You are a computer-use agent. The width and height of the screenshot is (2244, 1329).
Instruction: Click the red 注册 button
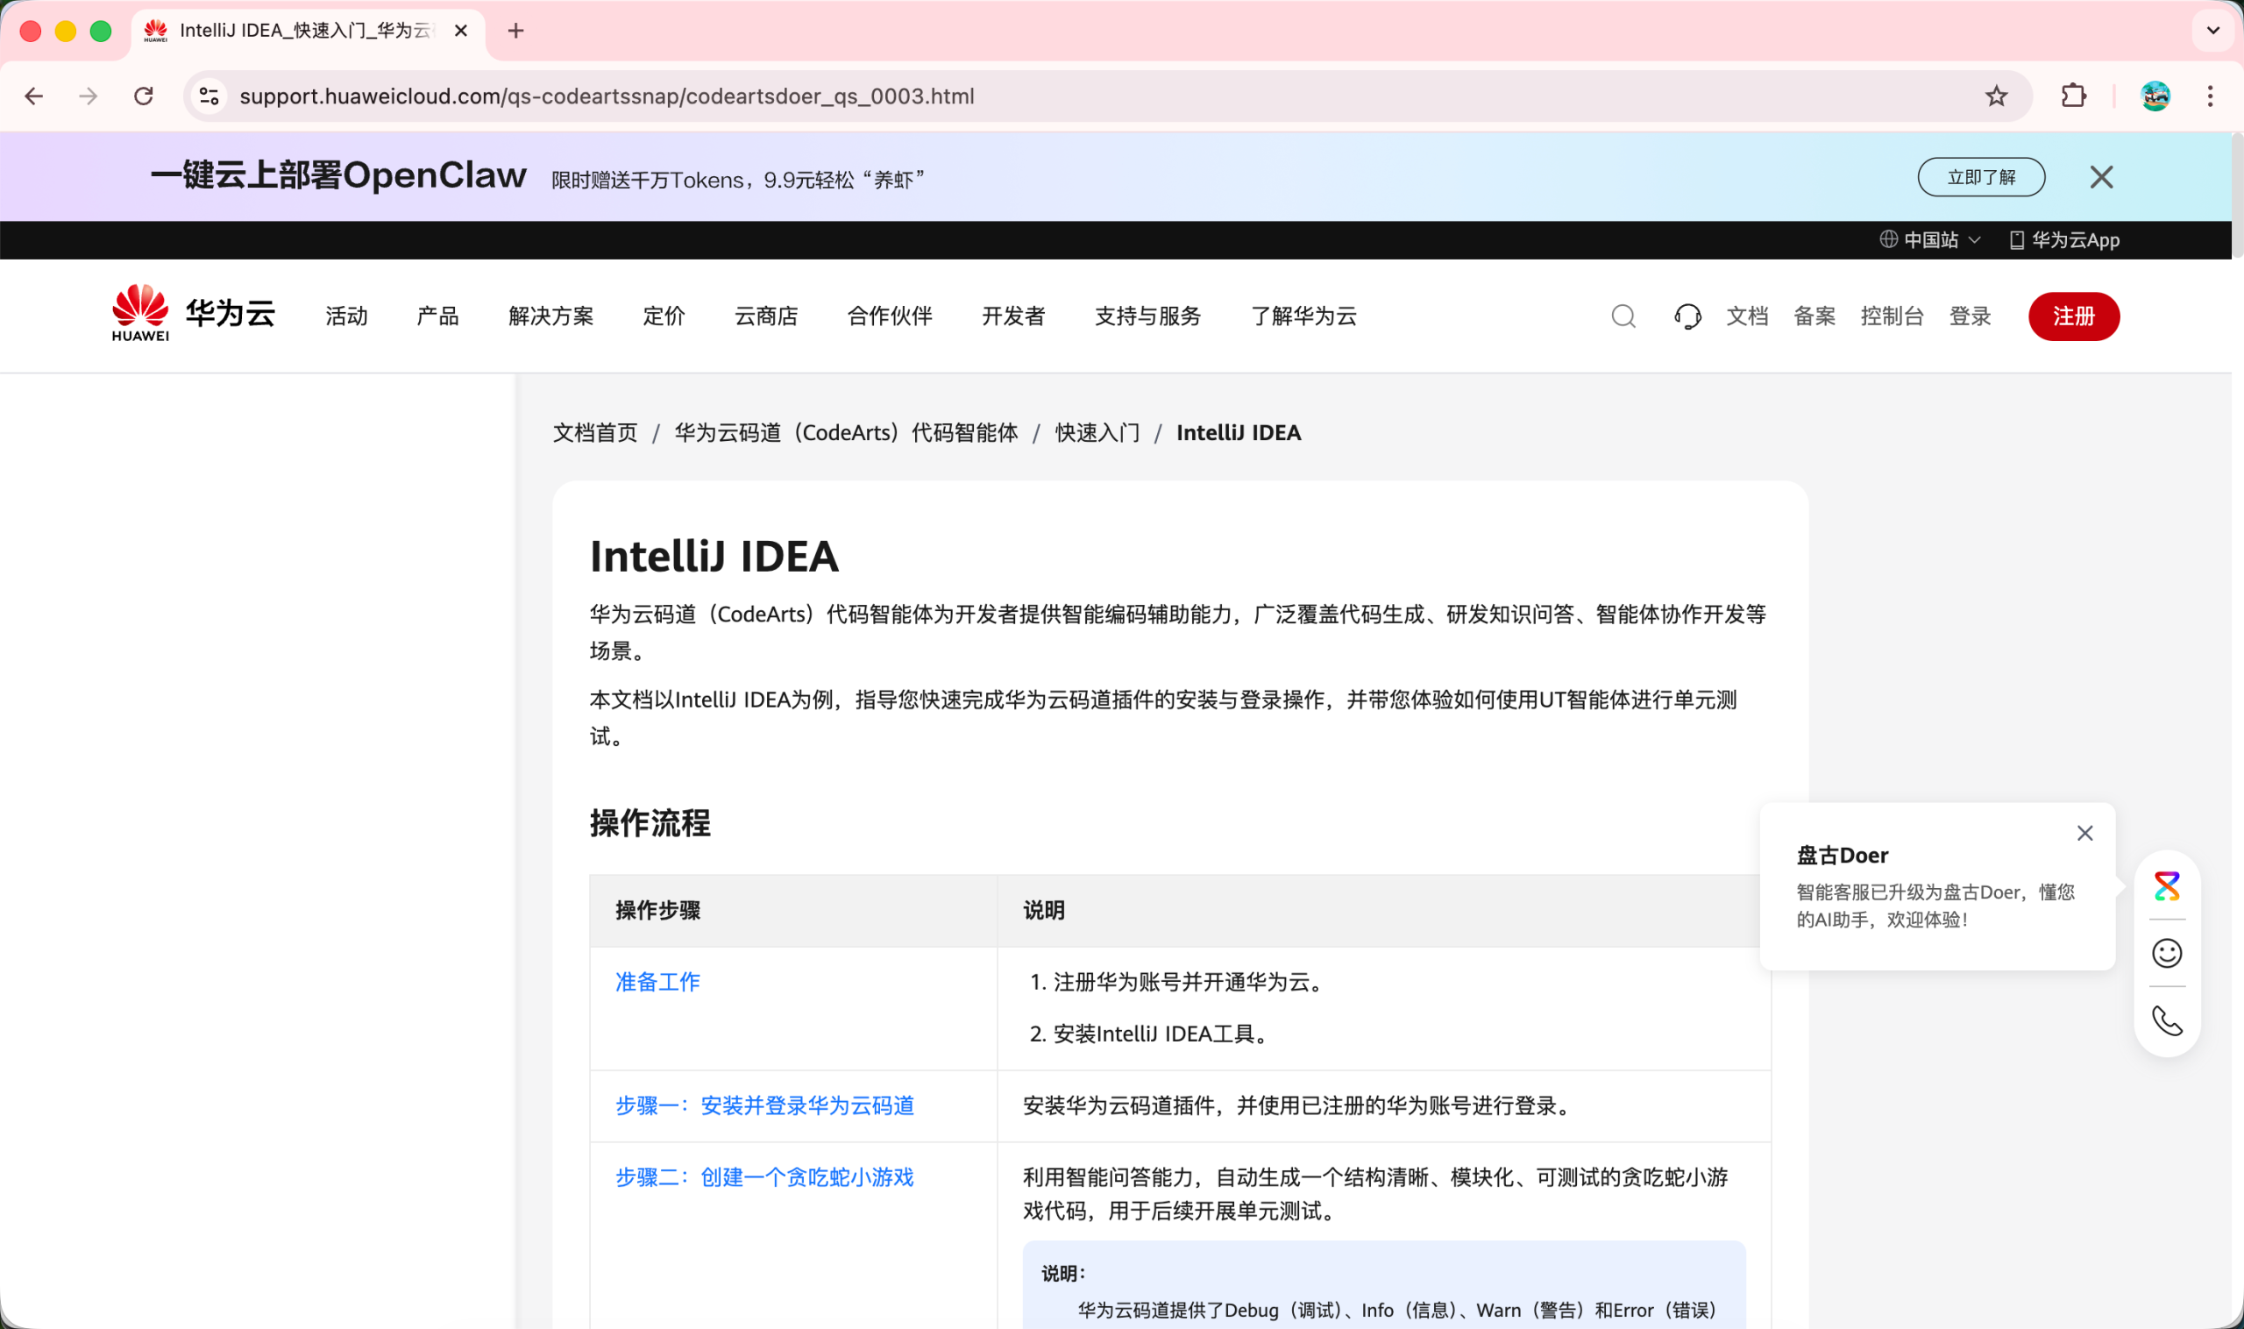(x=2074, y=316)
